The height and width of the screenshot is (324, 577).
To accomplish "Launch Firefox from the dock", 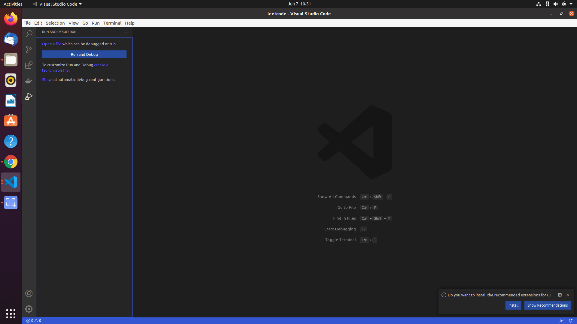I will pos(11,19).
